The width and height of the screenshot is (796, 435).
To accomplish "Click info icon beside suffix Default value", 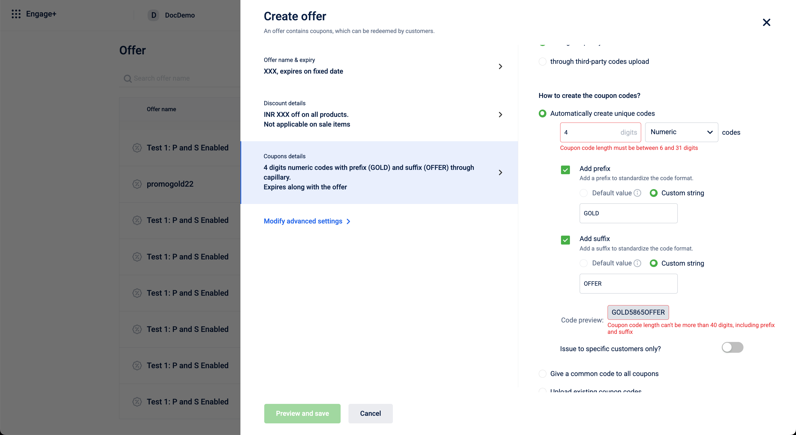I will coord(637,263).
